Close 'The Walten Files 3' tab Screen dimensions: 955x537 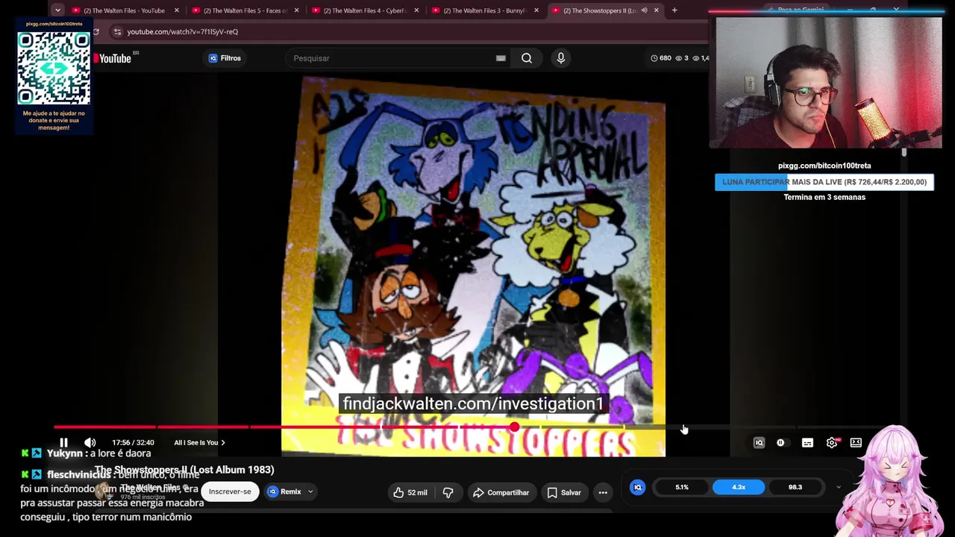[536, 10]
